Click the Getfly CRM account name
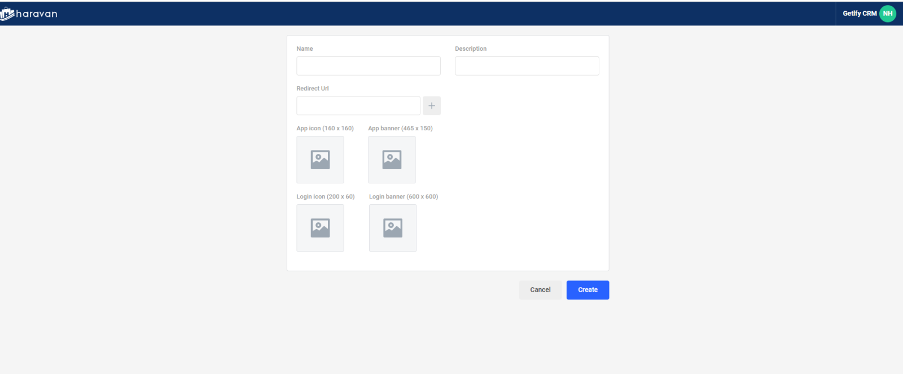The width and height of the screenshot is (903, 374). (x=859, y=14)
